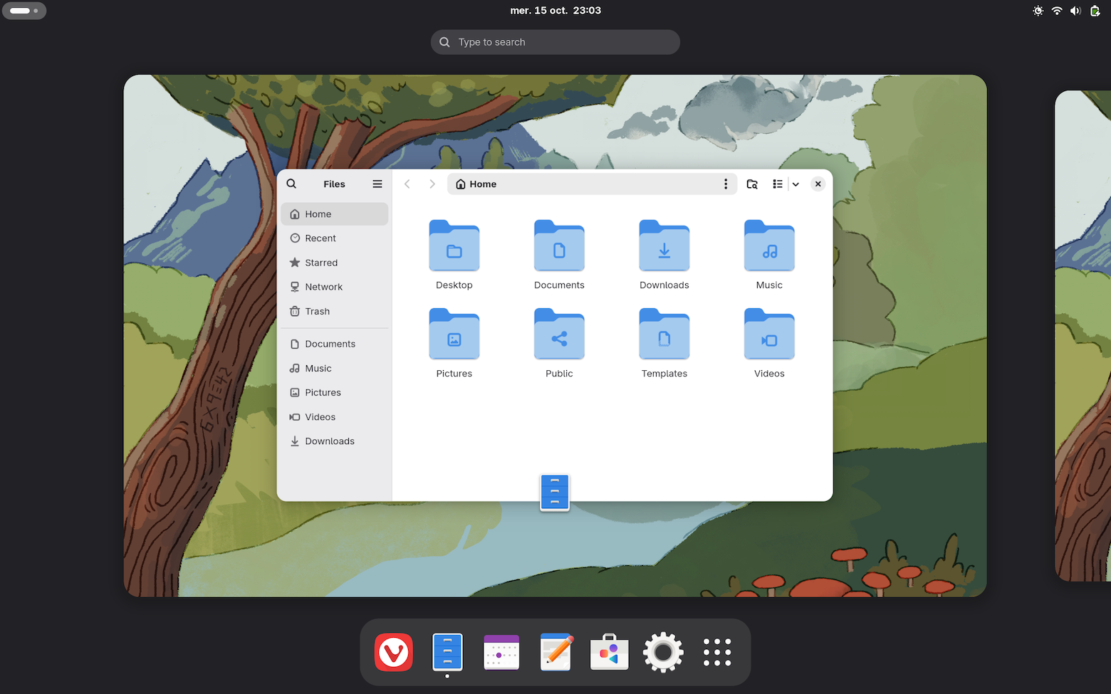
Task: Open the Public shared folder
Action: [x=559, y=335]
